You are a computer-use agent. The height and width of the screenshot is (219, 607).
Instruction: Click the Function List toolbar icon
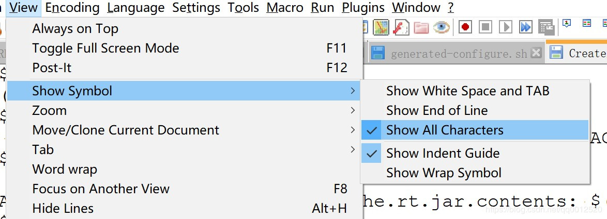pyautogui.click(x=401, y=27)
